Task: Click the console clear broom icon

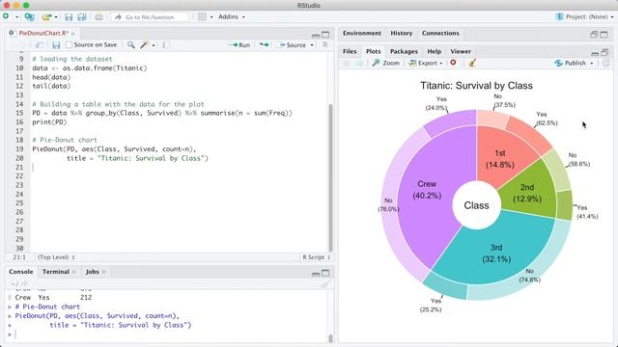Action: 324,283
